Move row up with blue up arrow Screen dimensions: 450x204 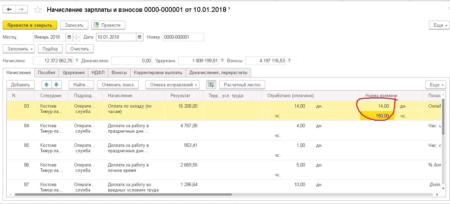click(x=47, y=85)
